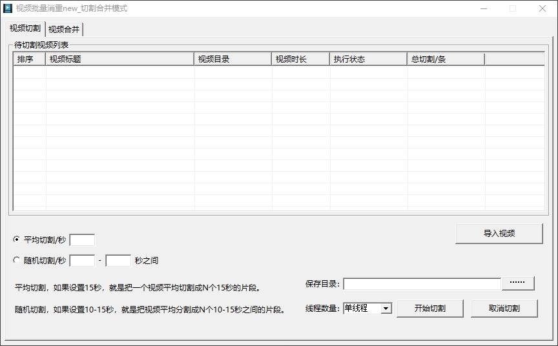Focus the 随机切割 minimum seconds field
Image resolution: width=558 pixels, height=346 pixels.
click(82, 261)
